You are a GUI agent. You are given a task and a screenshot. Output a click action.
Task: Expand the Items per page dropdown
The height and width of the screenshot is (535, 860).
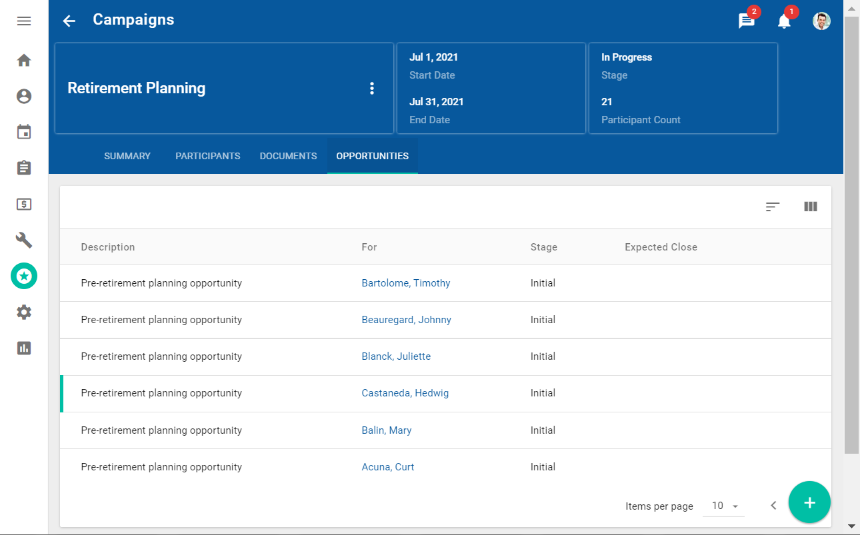[x=725, y=506]
